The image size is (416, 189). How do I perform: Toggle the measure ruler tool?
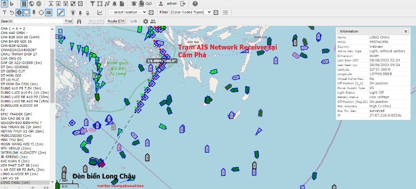pyautogui.click(x=61, y=12)
